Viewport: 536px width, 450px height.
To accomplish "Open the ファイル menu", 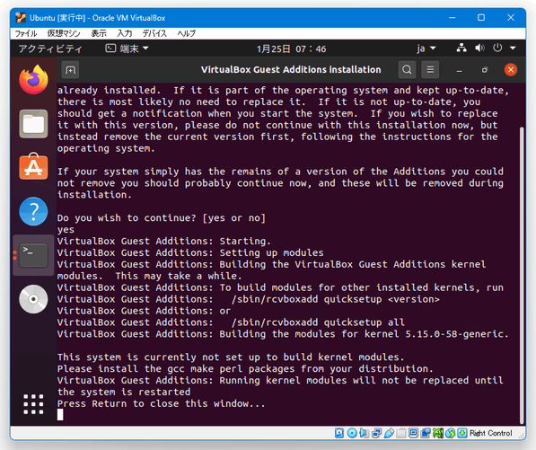I will coord(26,33).
